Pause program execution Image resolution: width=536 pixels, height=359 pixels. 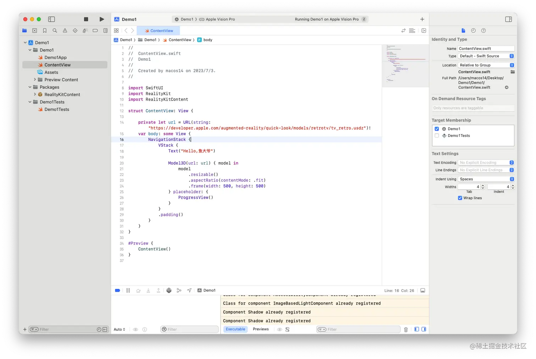point(128,290)
